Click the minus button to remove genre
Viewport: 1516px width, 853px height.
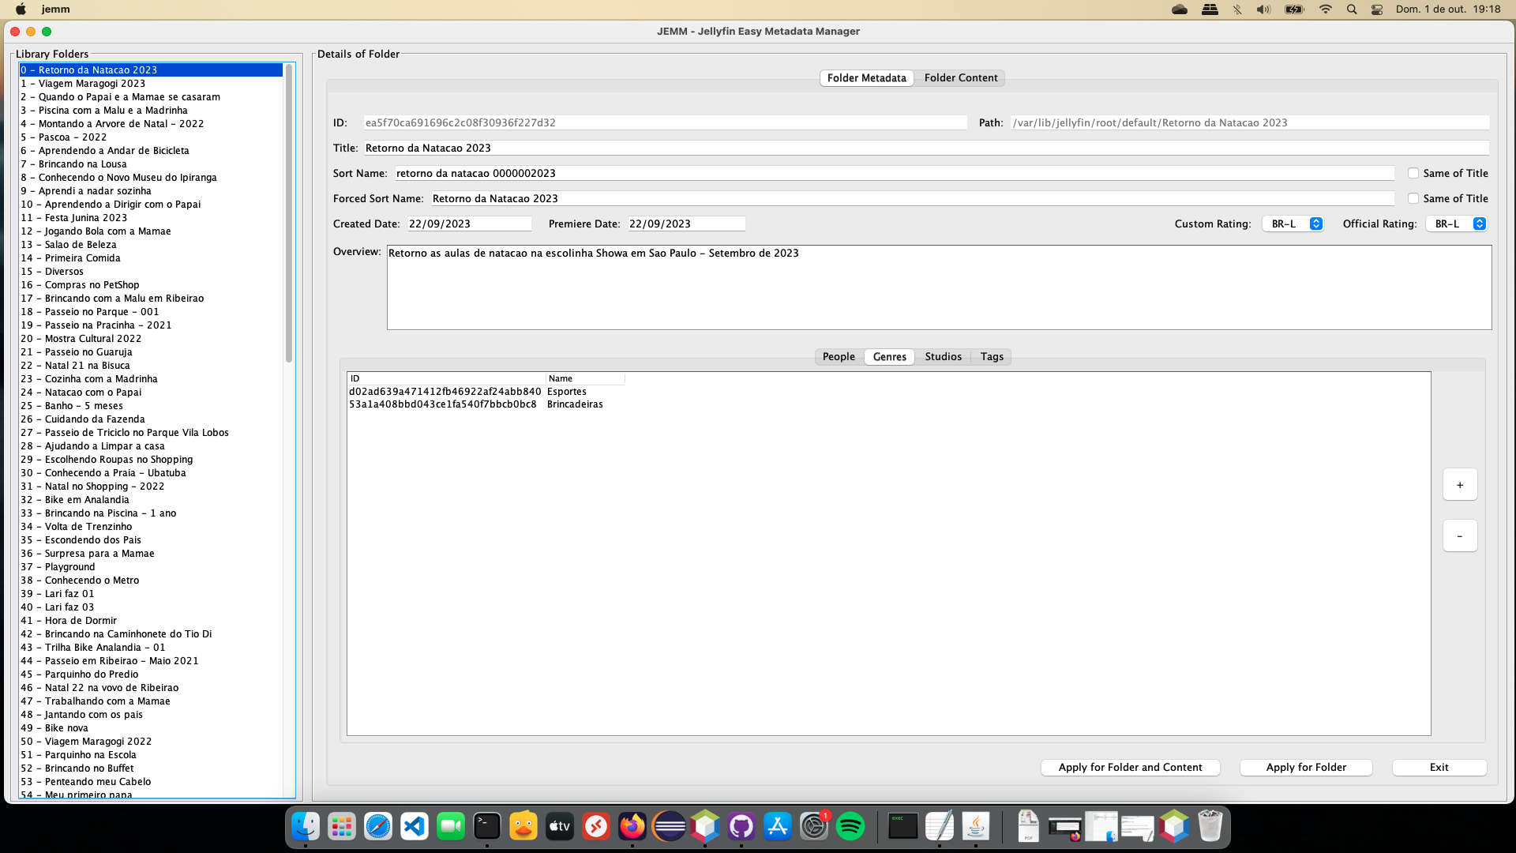pyautogui.click(x=1459, y=536)
